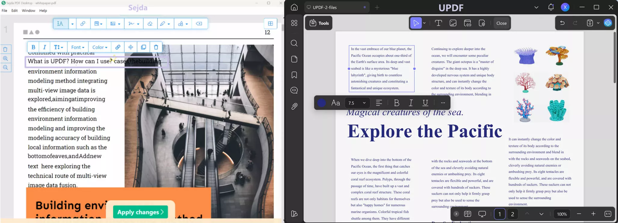618x223 pixels.
Task: Click the Undo backspace icon in Sejda toolbar
Action: coord(199,24)
